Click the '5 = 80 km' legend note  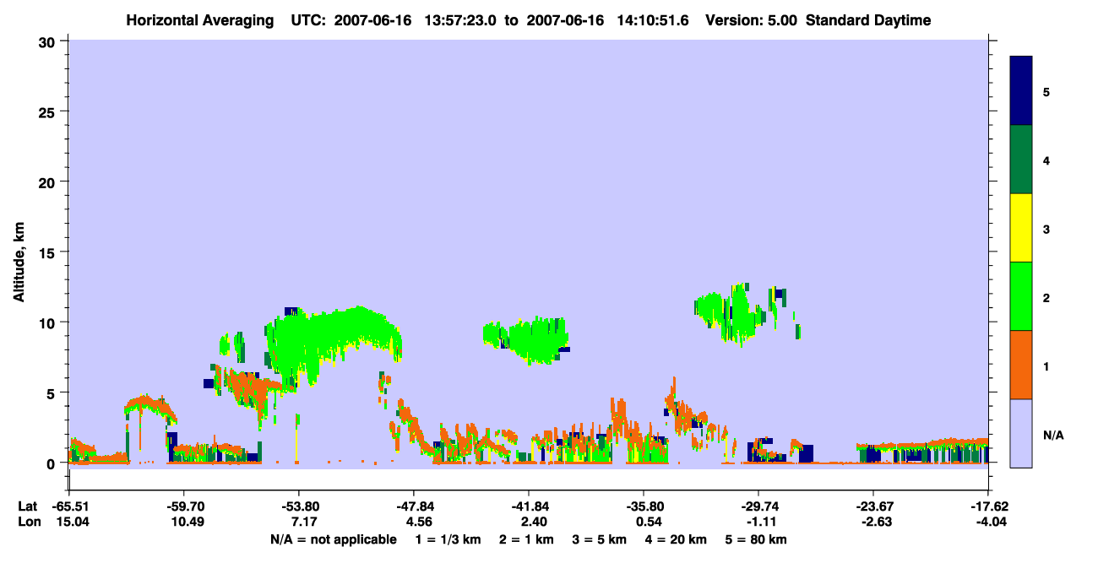[758, 539]
